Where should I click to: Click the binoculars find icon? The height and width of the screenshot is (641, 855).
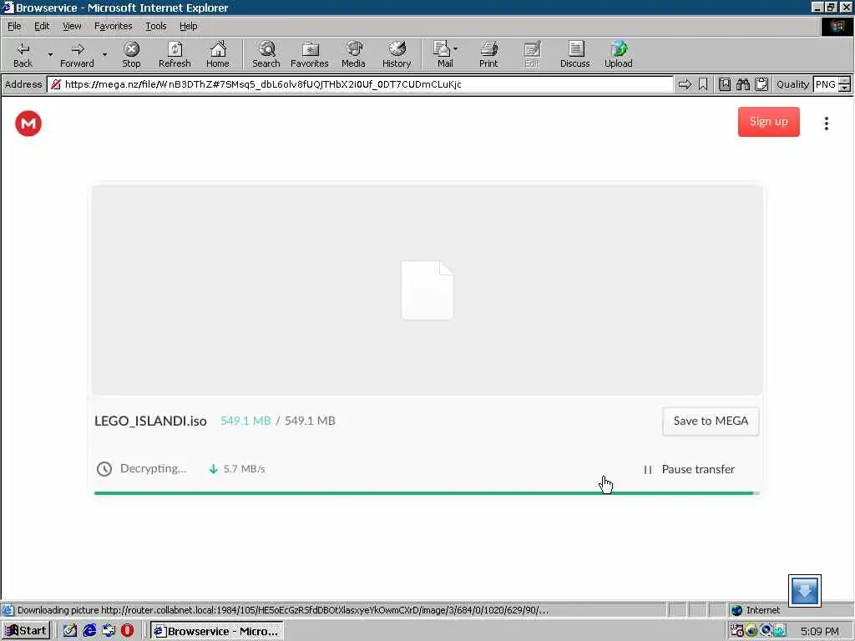[x=743, y=84]
